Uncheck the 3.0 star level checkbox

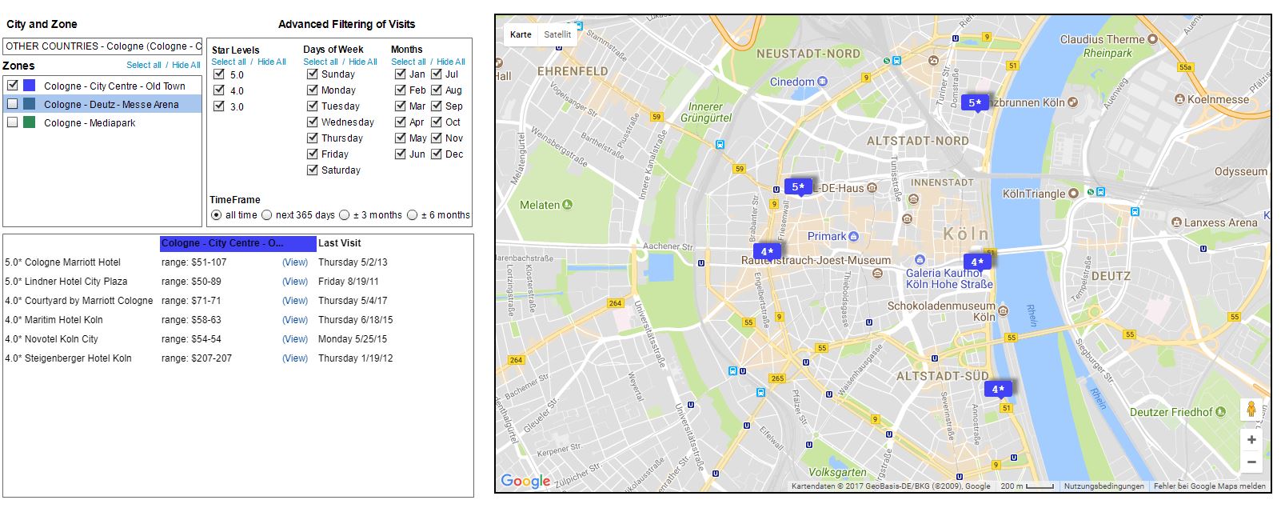(x=219, y=106)
